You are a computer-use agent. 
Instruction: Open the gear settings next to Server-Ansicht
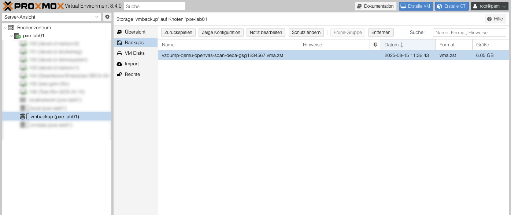[107, 17]
